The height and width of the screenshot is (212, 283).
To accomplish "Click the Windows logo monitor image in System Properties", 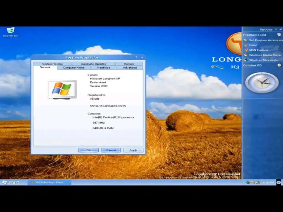I will [62, 90].
